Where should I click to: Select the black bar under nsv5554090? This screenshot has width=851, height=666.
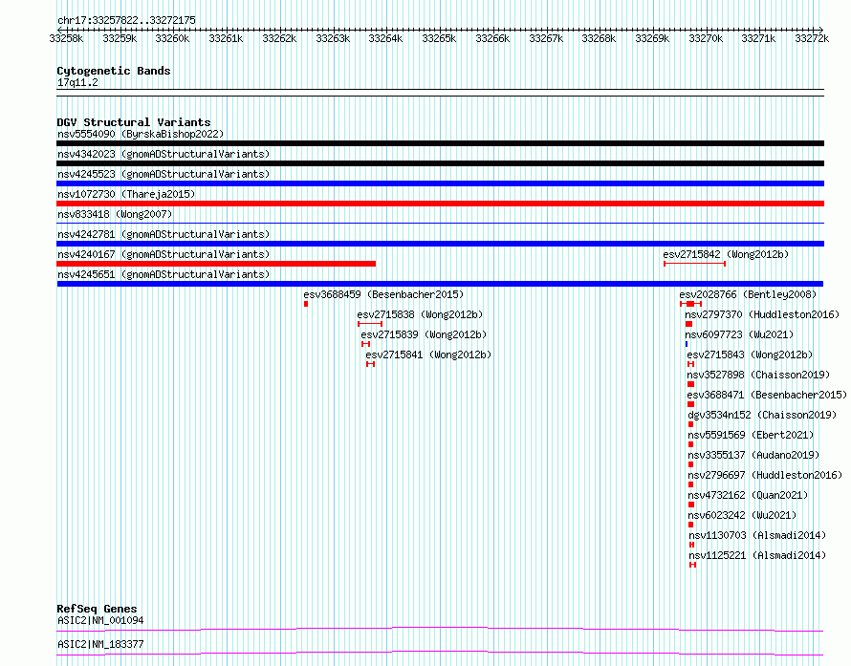(x=440, y=143)
